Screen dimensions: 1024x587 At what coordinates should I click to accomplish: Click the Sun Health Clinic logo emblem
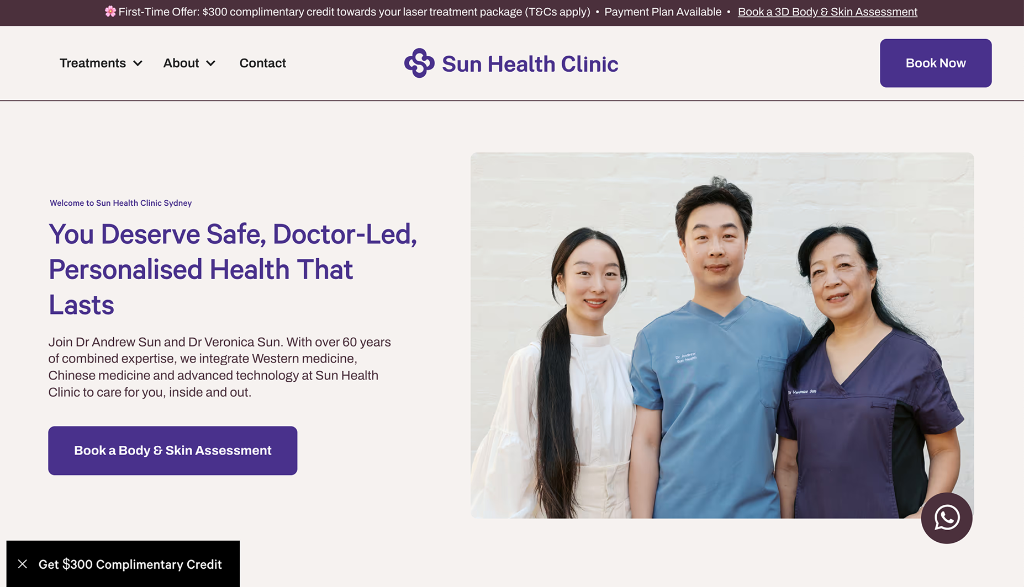click(x=419, y=63)
